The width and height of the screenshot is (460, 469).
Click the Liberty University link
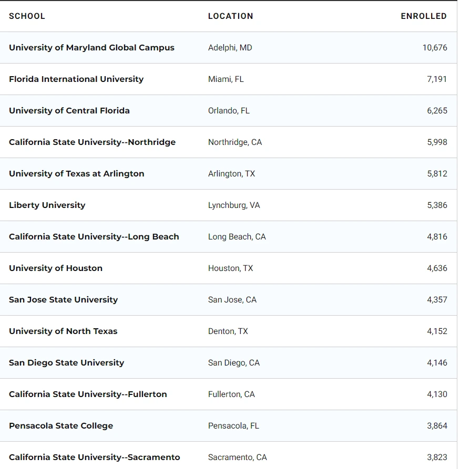(x=47, y=205)
